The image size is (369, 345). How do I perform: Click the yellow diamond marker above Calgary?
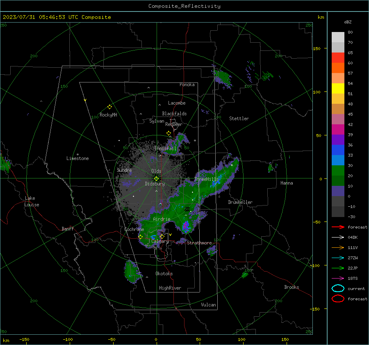tap(162, 236)
